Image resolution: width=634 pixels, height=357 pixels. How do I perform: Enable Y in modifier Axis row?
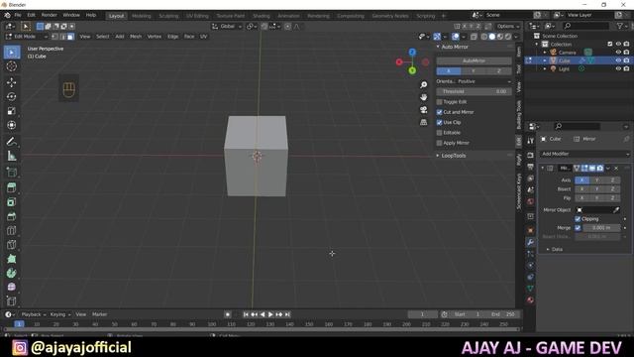pos(596,180)
